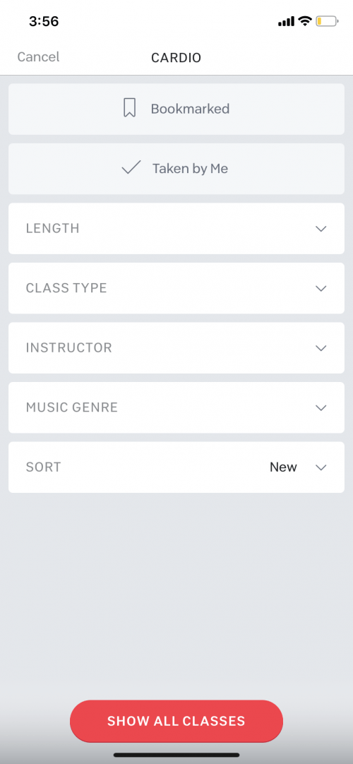Tap the bookmark icon
This screenshot has width=353, height=764.
129,108
